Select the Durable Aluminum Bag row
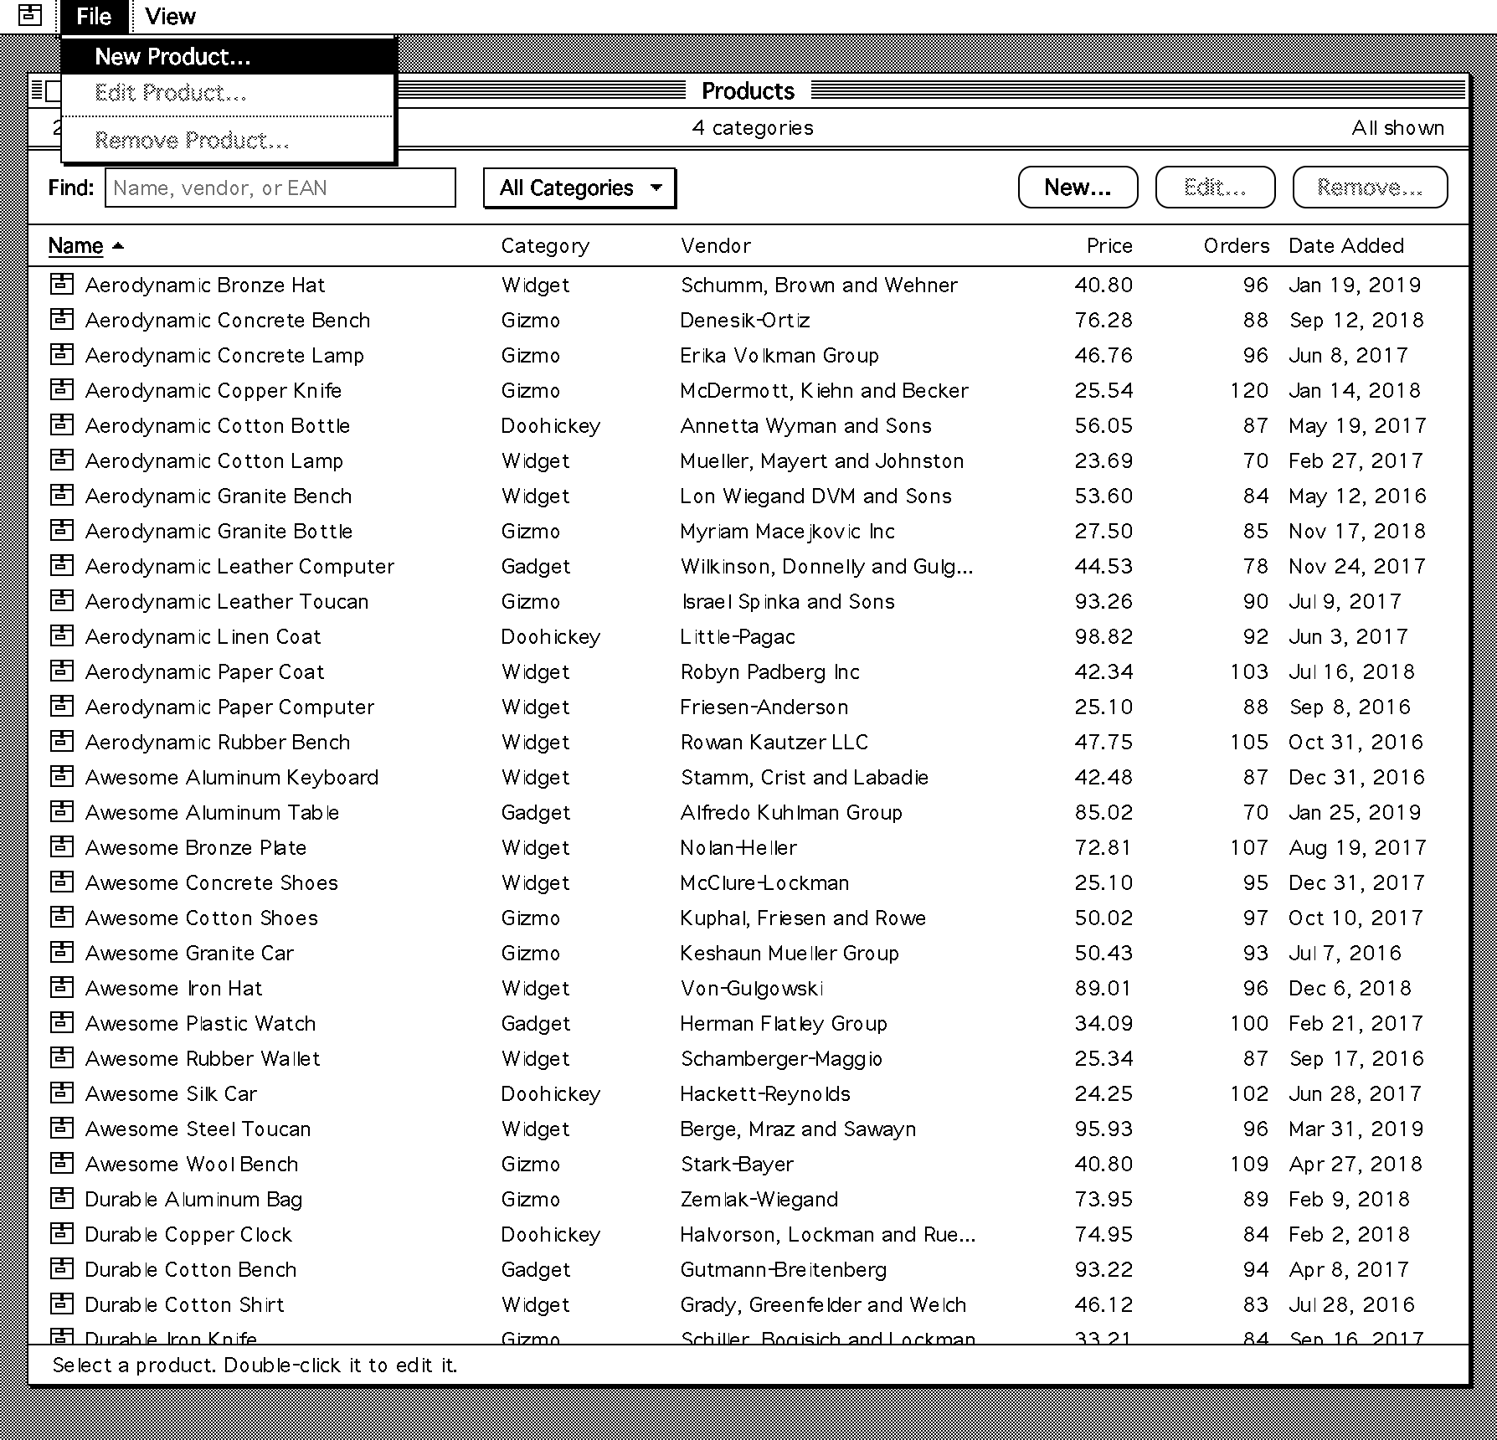Viewport: 1497px width, 1440px height. click(x=748, y=1199)
